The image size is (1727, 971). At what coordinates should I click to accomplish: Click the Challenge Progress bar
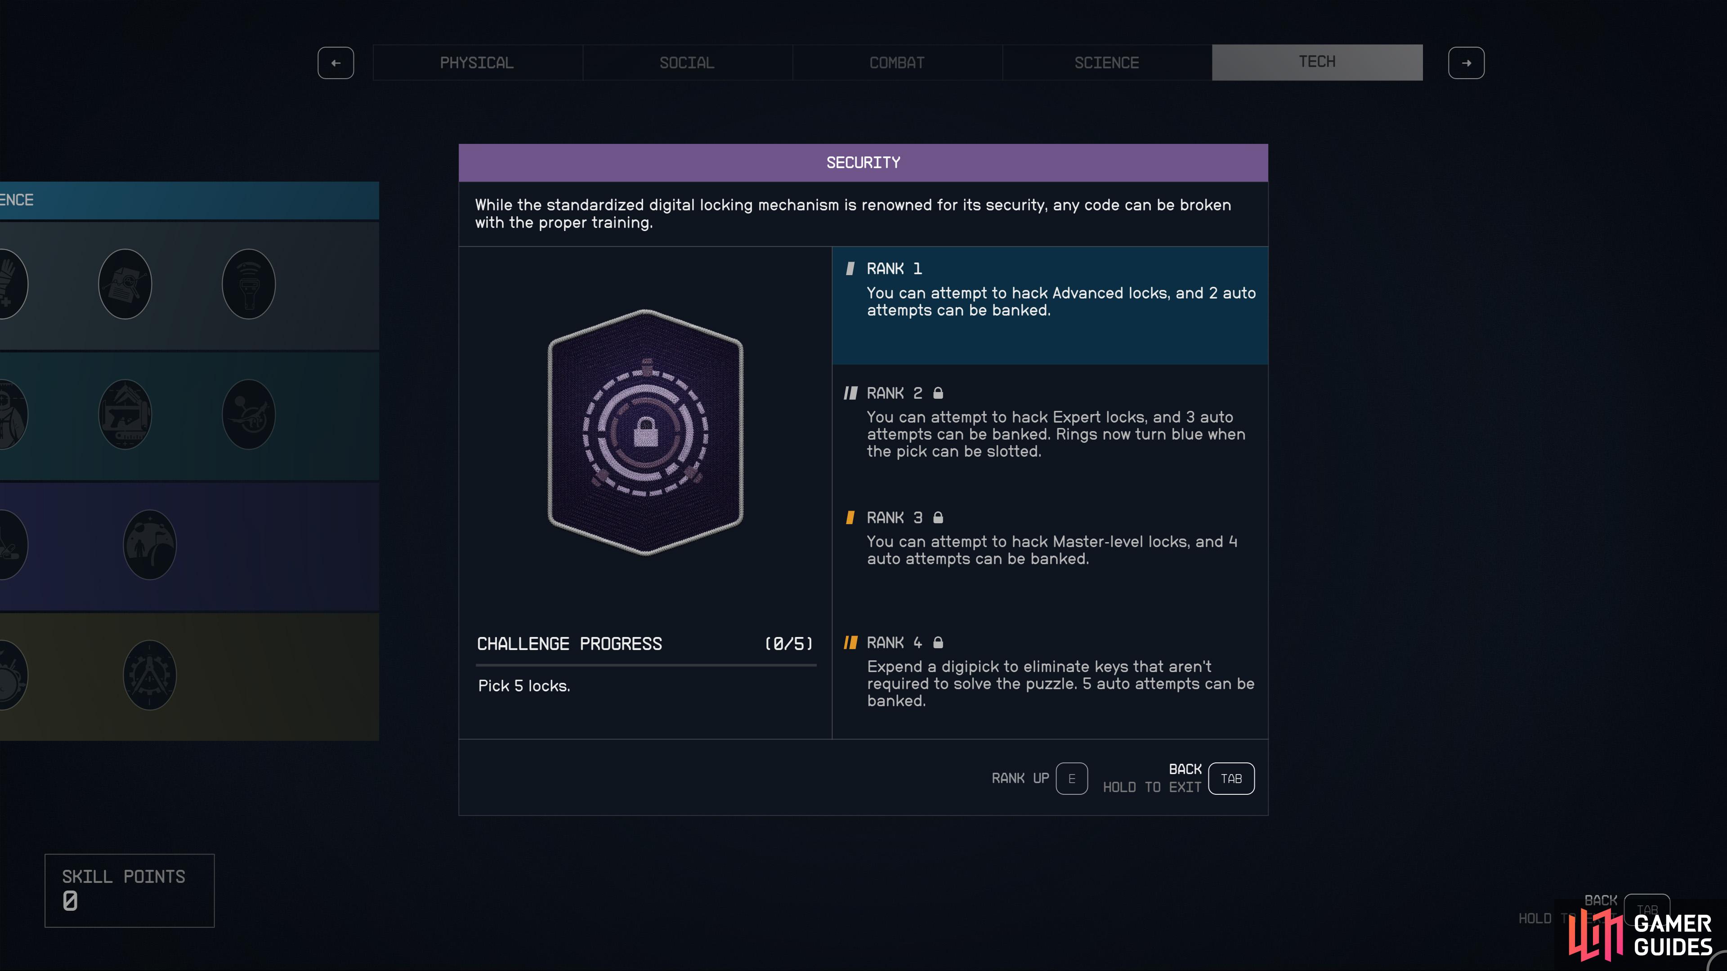(646, 665)
